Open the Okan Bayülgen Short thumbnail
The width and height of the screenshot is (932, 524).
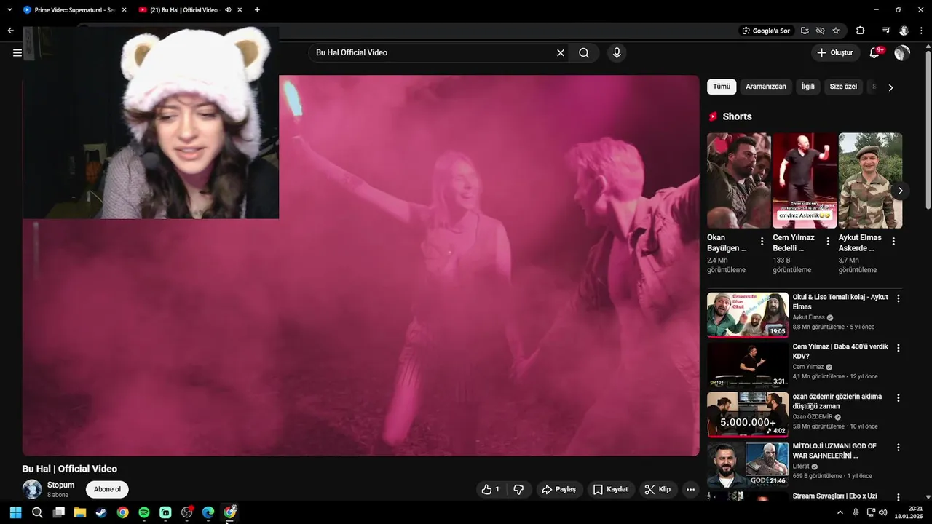738,180
